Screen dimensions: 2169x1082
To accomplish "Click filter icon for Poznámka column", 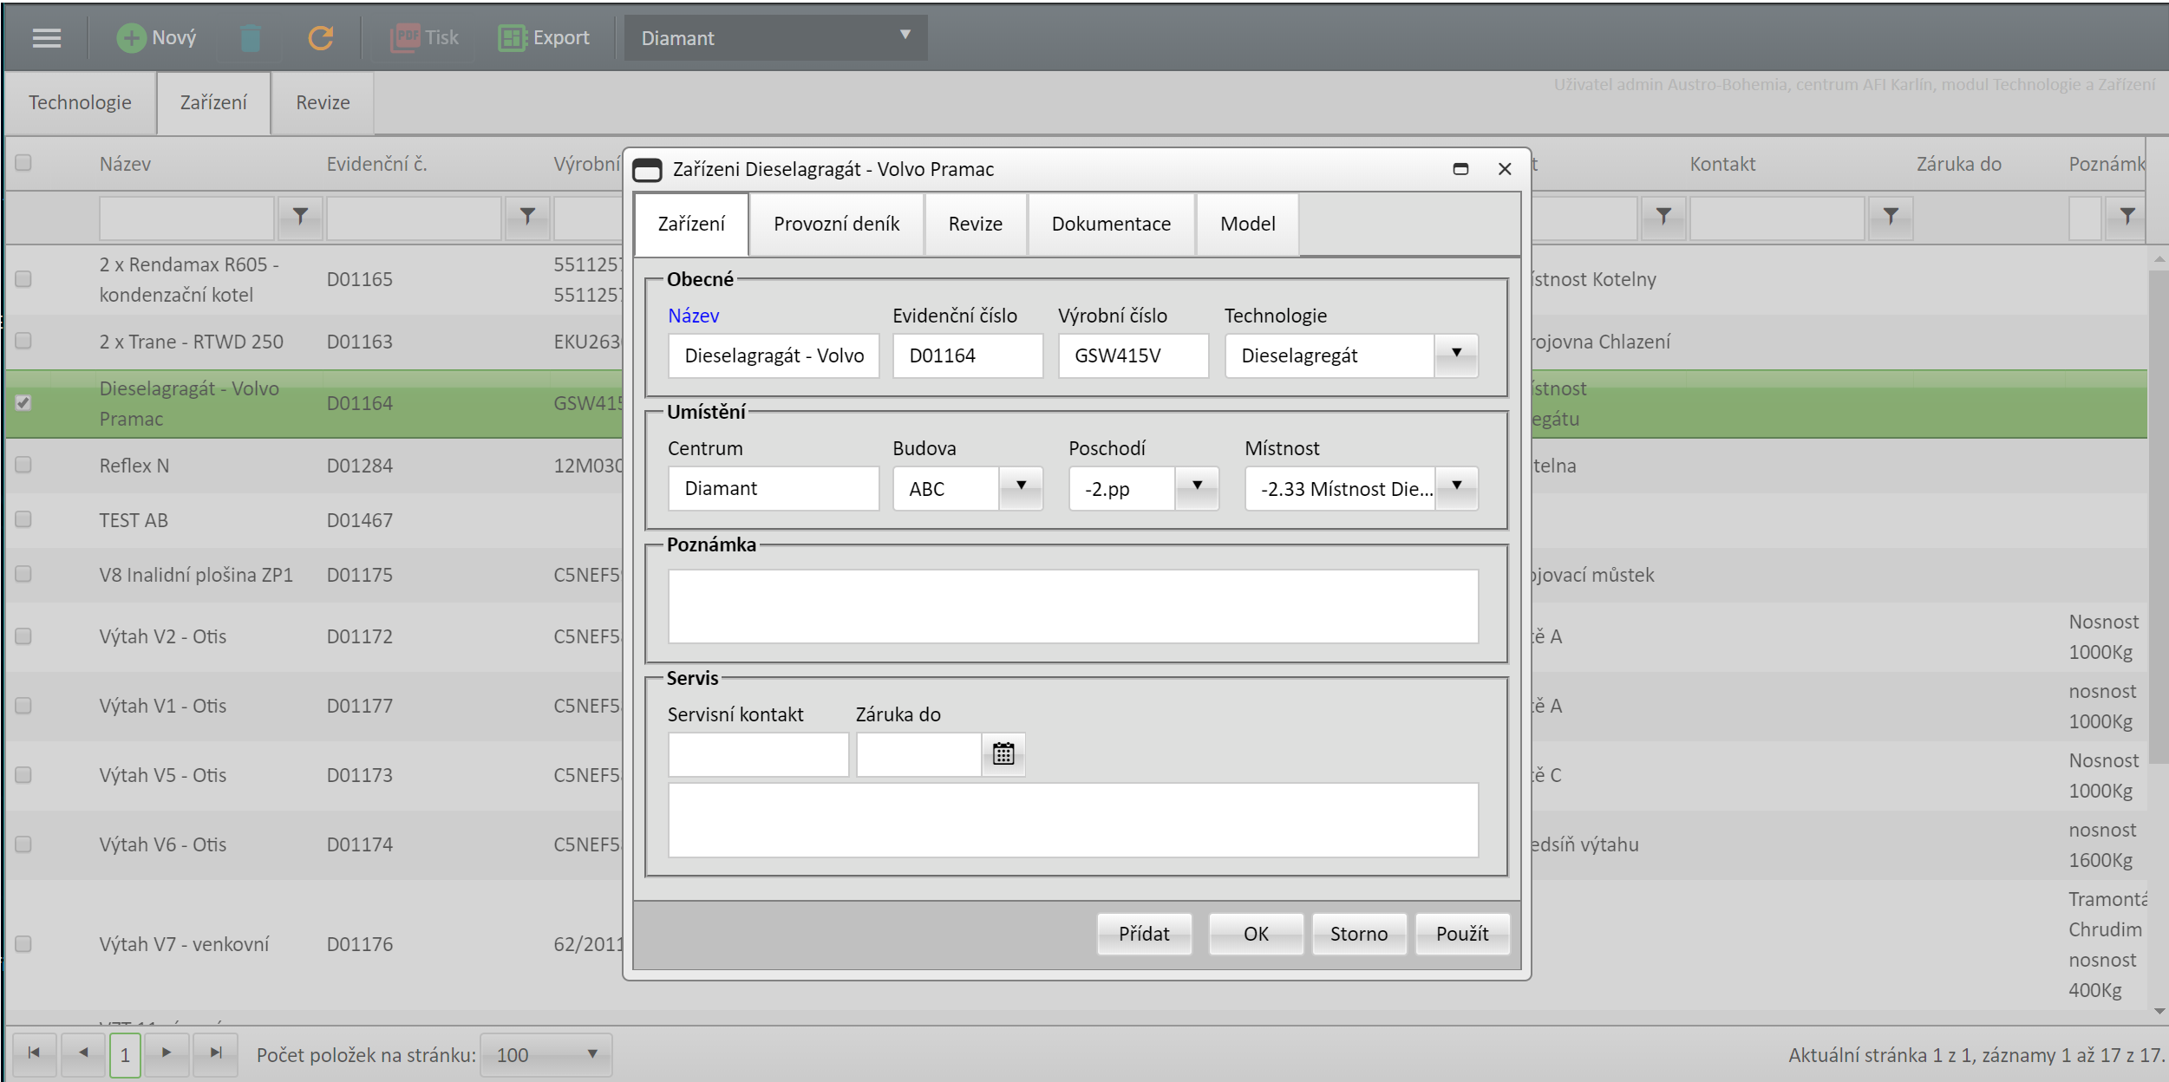I will [x=2127, y=217].
